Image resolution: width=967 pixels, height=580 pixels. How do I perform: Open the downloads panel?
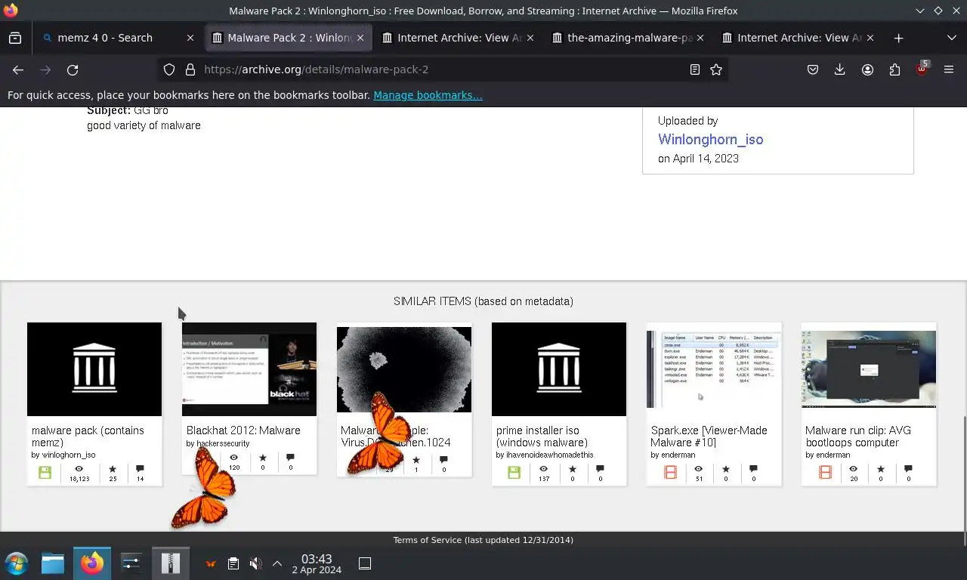(x=839, y=69)
